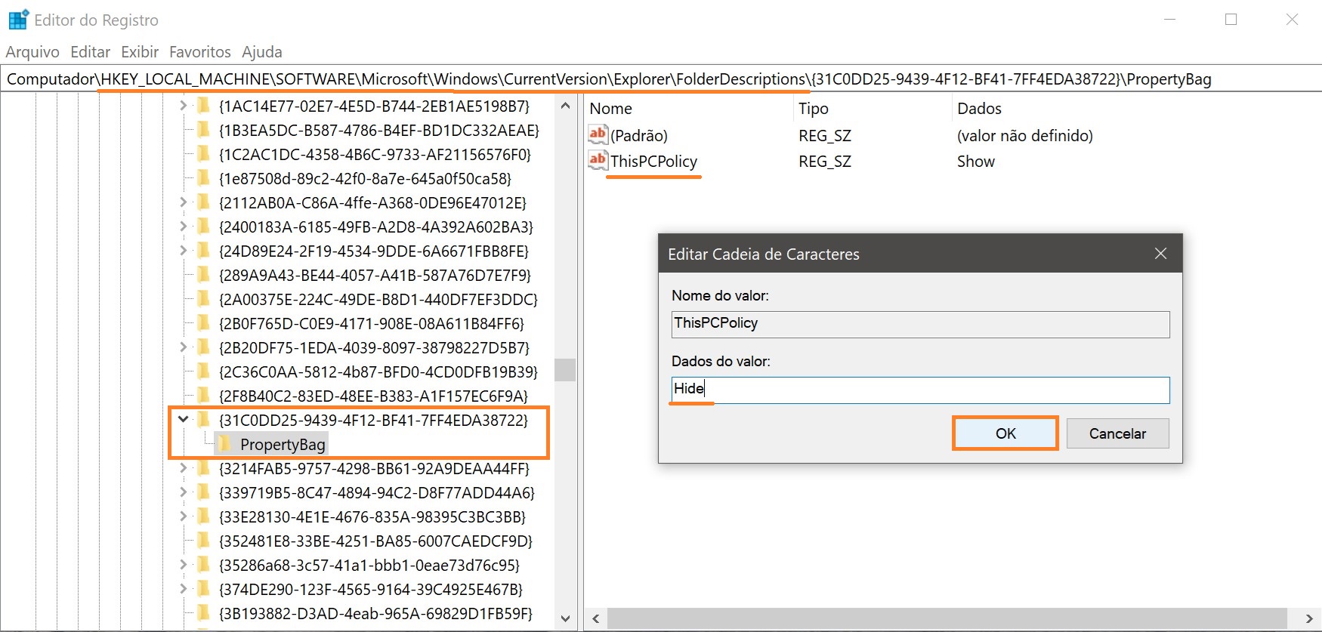
Task: Confirm the edit with the OK button
Action: coord(1005,433)
